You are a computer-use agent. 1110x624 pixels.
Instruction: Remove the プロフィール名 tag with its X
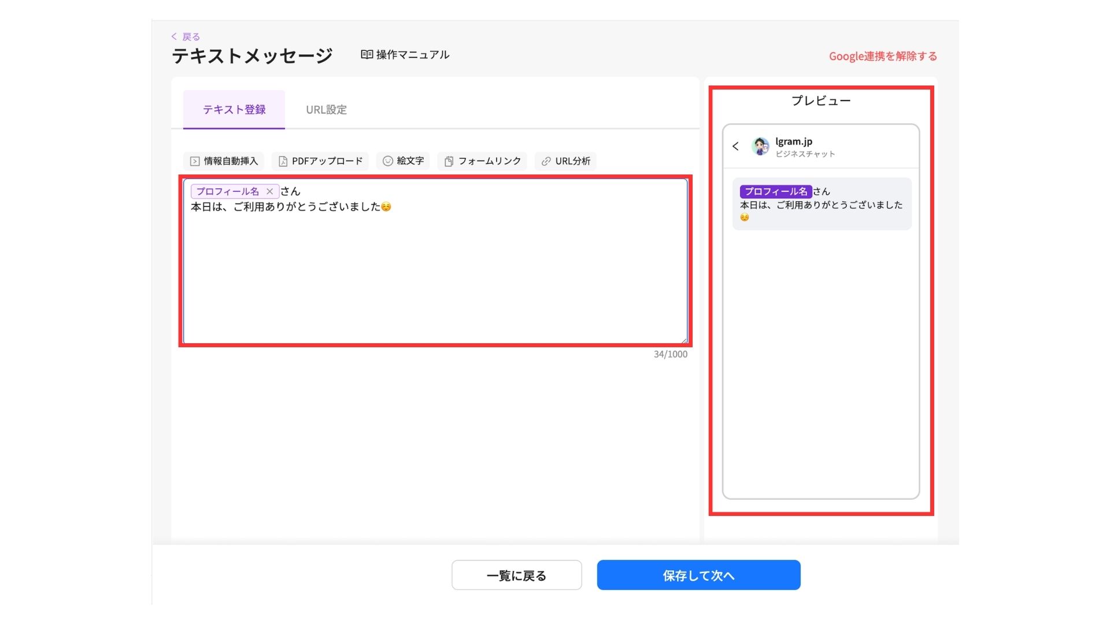pyautogui.click(x=269, y=191)
